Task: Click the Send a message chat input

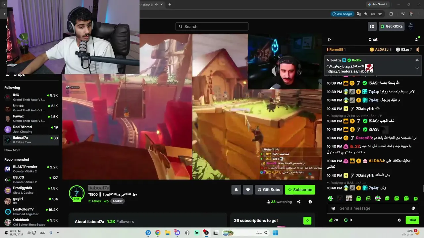Action: click(x=373, y=208)
